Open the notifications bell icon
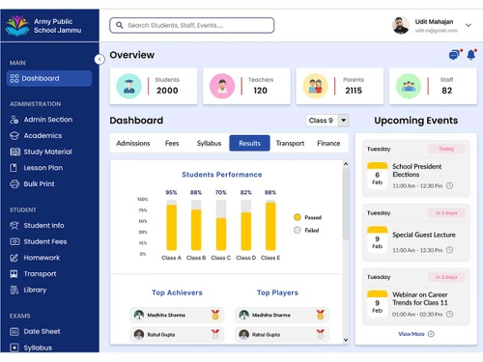The image size is (483, 362). [471, 55]
